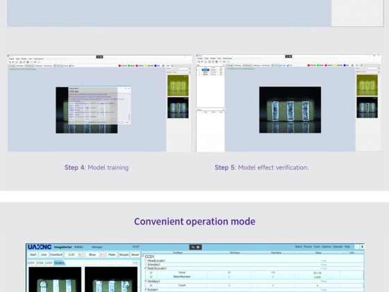This screenshot has height=292, width=389.
Task: Pick the Pen tool in Step 5 window
Action: [290, 65]
